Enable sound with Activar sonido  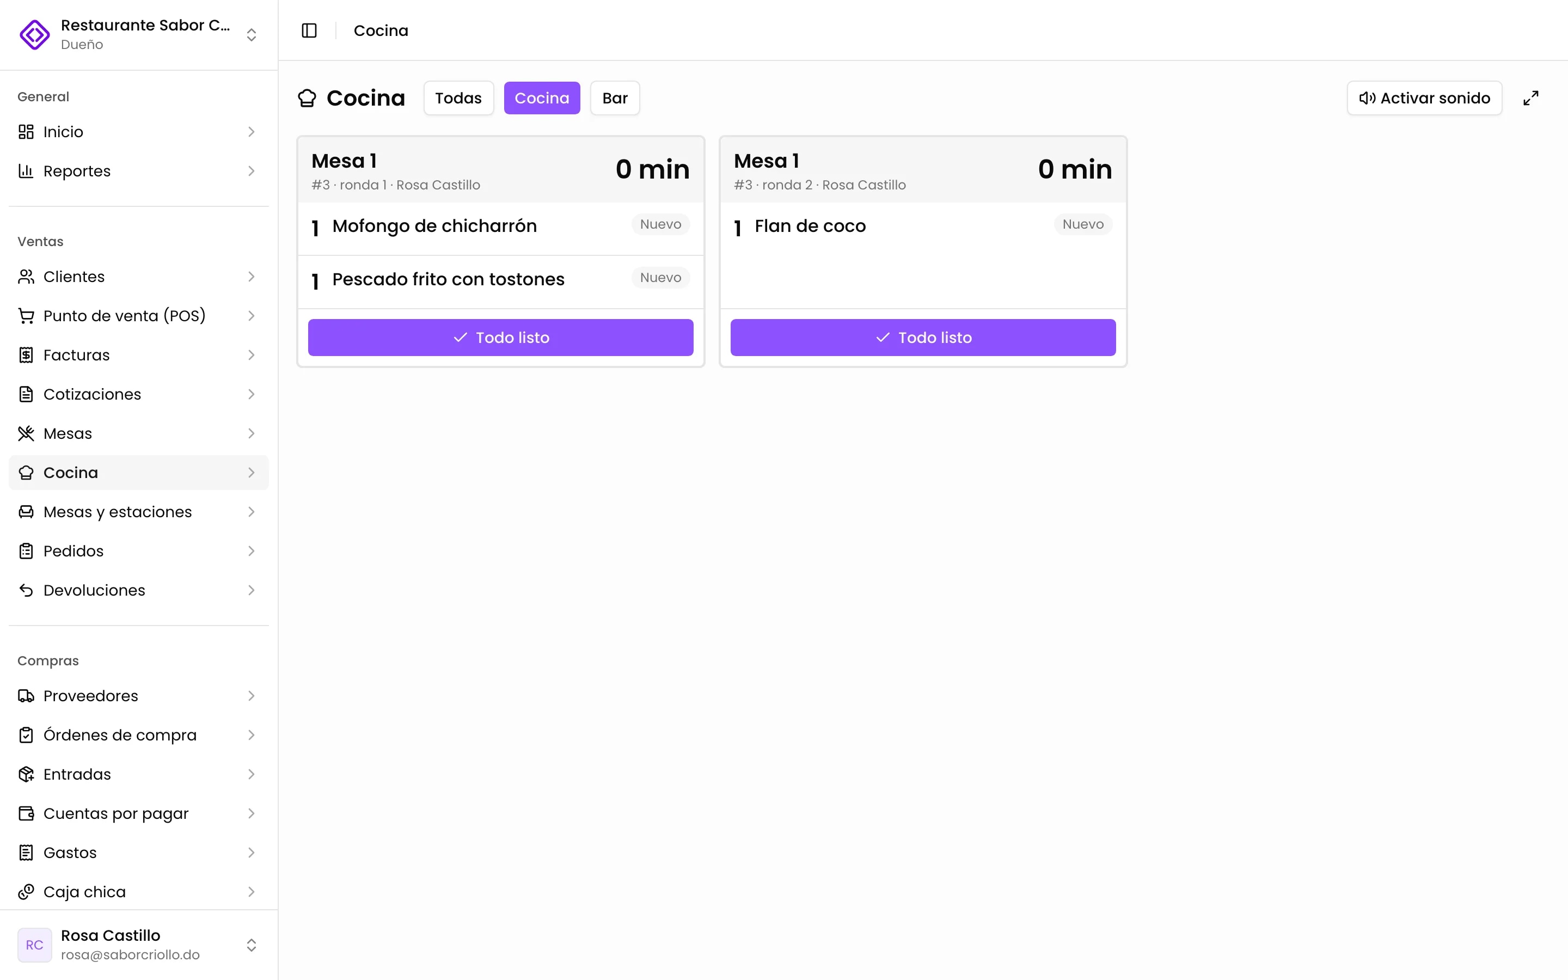1424,98
